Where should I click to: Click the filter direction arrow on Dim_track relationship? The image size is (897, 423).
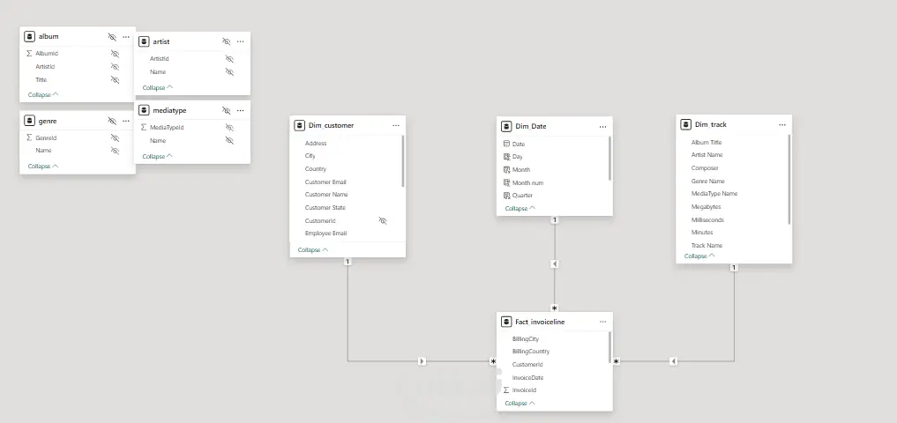673,361
